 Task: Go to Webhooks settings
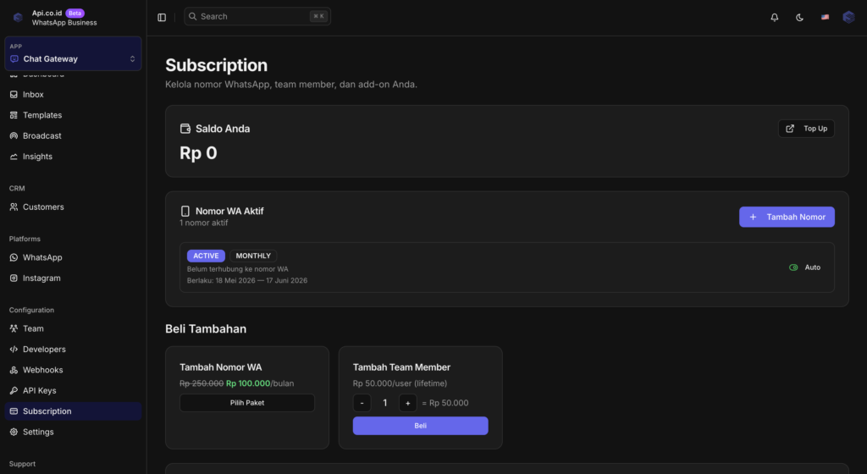point(73,370)
